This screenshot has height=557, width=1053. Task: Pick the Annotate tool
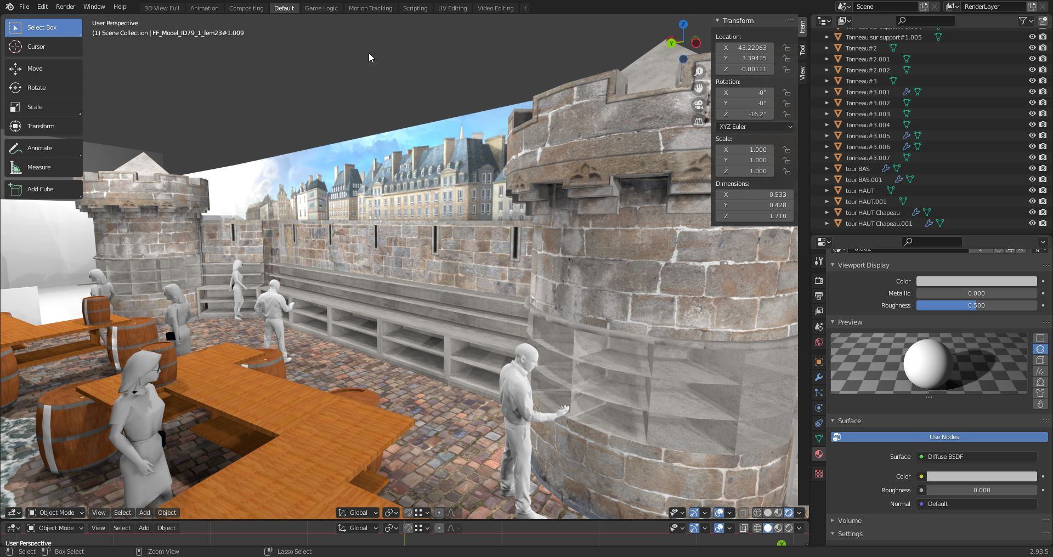(x=43, y=148)
